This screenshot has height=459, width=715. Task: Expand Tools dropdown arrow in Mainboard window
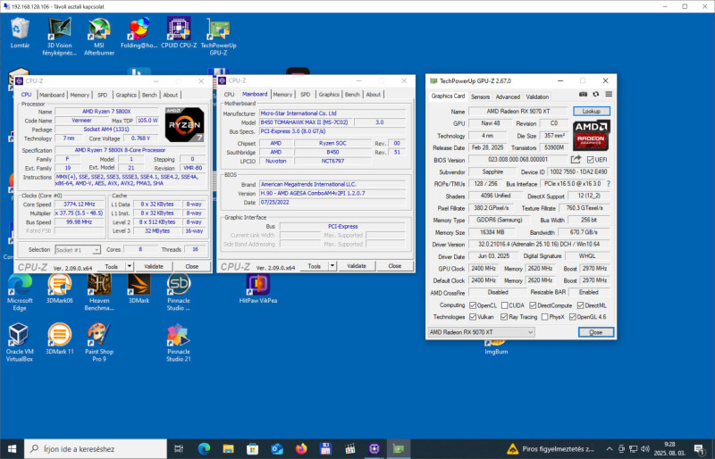(332, 266)
